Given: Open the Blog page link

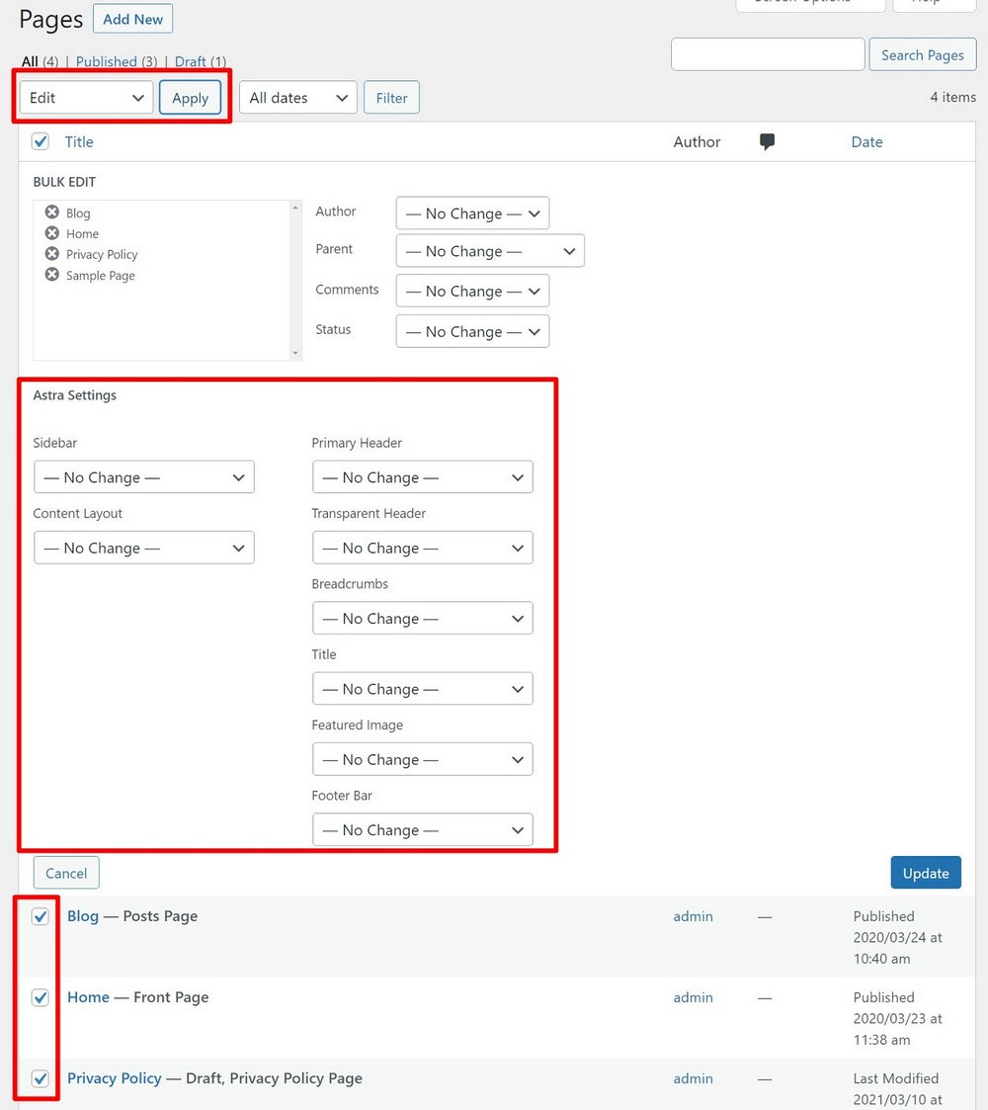Looking at the screenshot, I should coord(83,916).
